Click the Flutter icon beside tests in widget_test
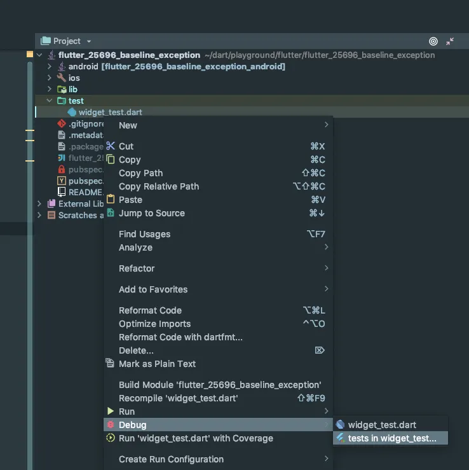This screenshot has width=469, height=470. (340, 438)
